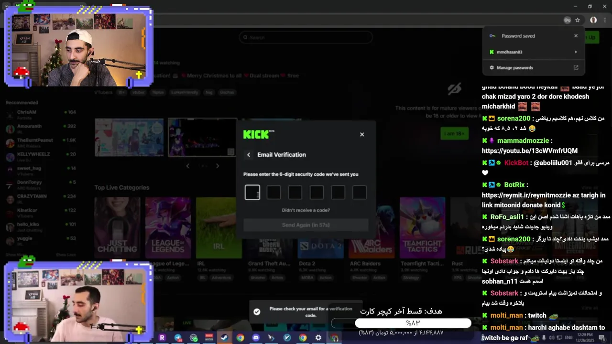
Task: Close the Email Verification dialog
Action: [362, 134]
